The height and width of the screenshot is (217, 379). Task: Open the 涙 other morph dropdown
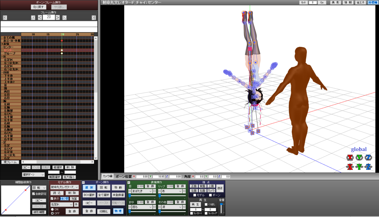coord(172,207)
